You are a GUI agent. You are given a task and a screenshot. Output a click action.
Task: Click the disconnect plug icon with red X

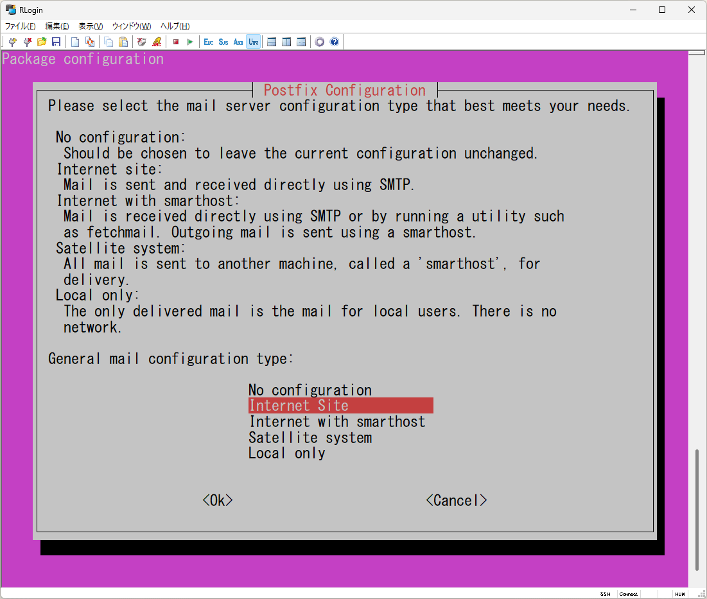pos(27,42)
